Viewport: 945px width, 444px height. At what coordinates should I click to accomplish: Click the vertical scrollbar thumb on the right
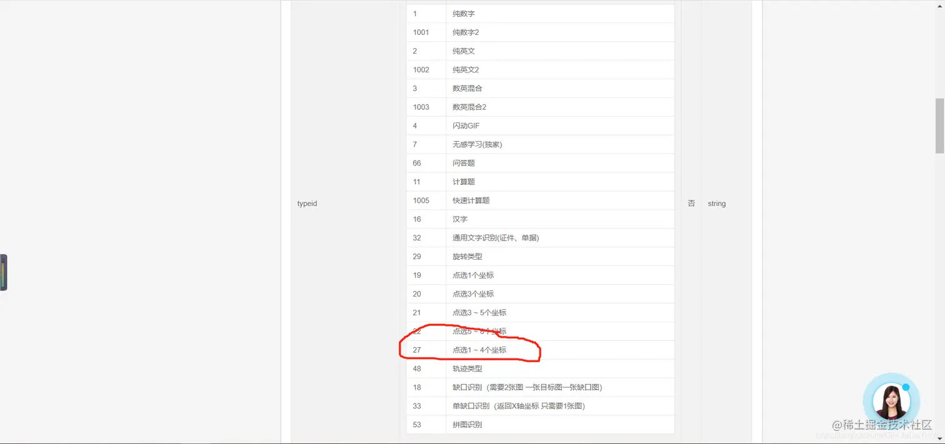pyautogui.click(x=939, y=122)
